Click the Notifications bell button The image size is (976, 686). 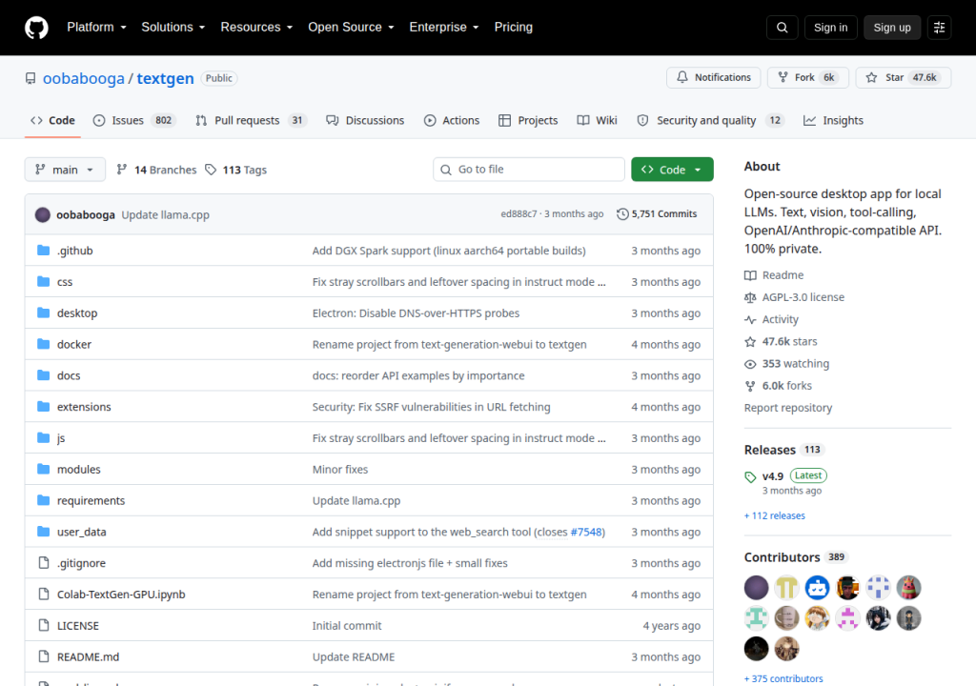coord(713,77)
